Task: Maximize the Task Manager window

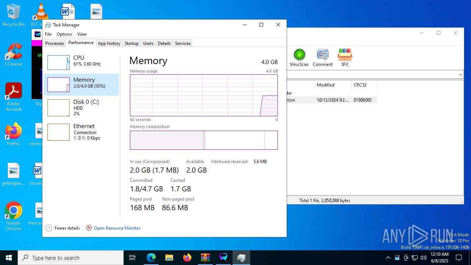Action: [261, 25]
